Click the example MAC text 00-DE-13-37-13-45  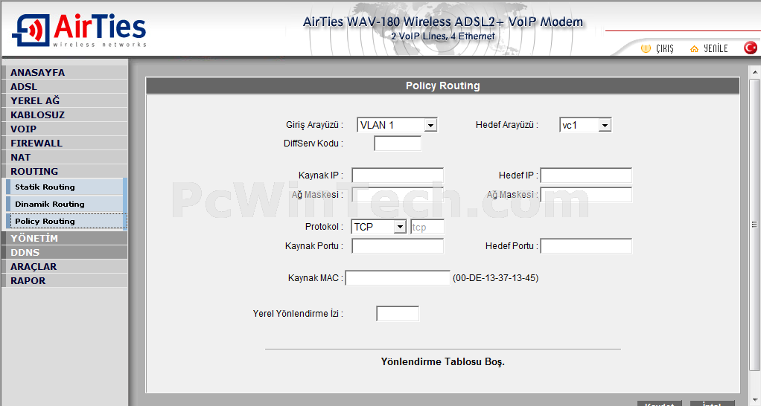(x=495, y=278)
